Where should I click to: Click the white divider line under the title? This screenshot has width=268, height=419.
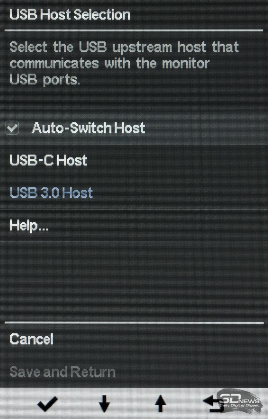click(134, 30)
